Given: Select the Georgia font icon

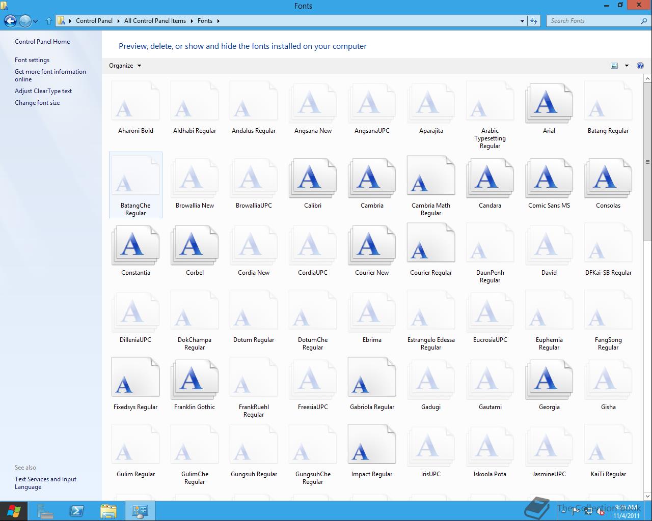Looking at the screenshot, I should tap(549, 380).
